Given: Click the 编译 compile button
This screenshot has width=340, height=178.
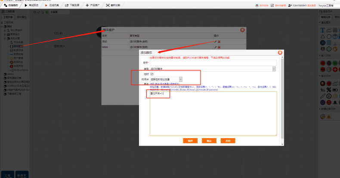Looking at the screenshot, I should coord(190,140).
